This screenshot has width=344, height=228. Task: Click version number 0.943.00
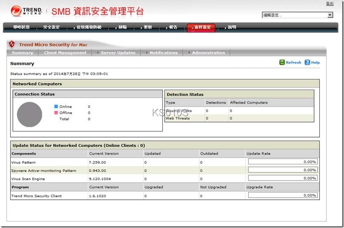coord(98,171)
